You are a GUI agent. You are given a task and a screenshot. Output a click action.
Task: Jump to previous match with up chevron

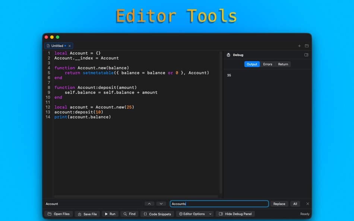(149, 204)
